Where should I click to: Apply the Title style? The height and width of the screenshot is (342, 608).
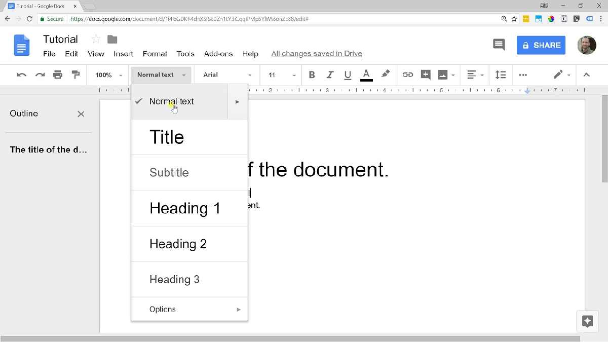(x=189, y=137)
